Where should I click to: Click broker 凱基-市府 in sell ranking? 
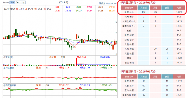click(x=129, y=81)
